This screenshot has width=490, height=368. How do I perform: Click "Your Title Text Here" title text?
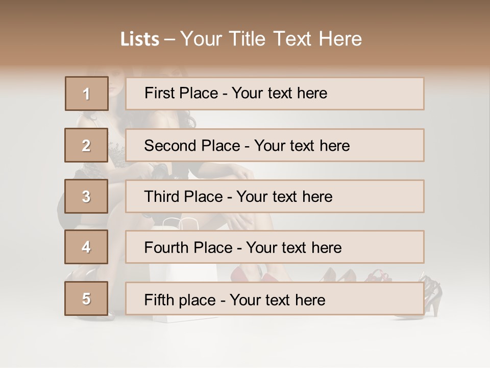[x=271, y=39]
